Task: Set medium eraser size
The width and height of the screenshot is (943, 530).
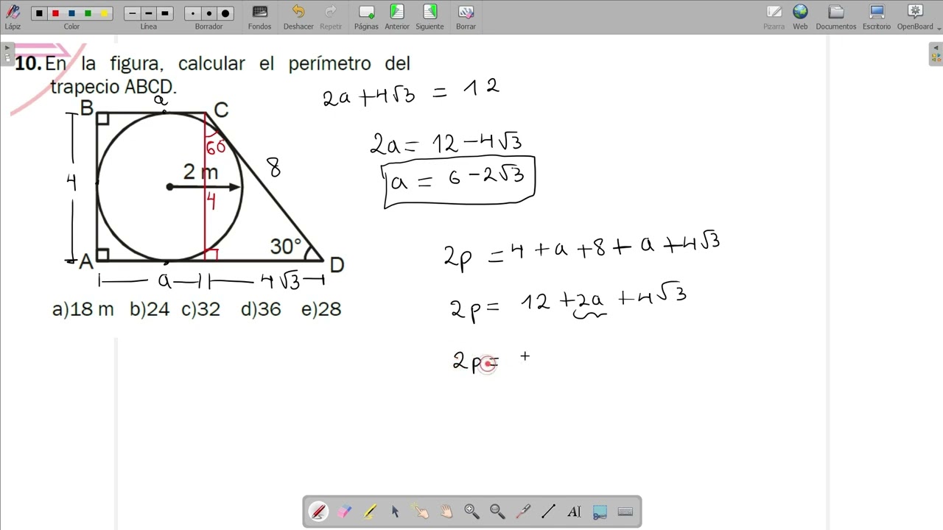Action: [x=209, y=13]
